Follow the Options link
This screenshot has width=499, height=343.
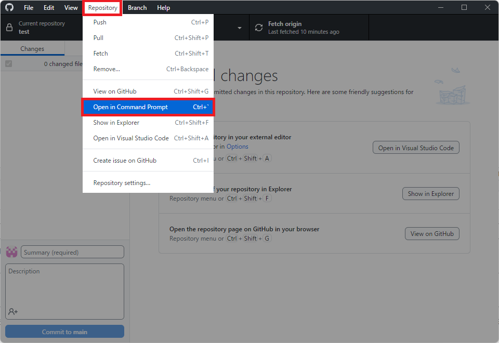(x=238, y=147)
